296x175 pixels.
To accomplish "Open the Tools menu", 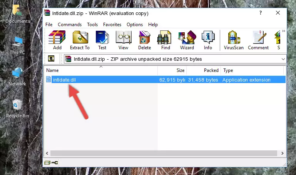I will coord(92,25).
